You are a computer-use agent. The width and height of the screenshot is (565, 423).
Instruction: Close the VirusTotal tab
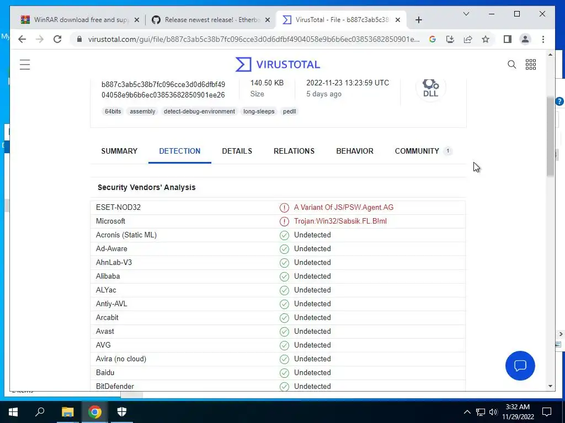(x=398, y=20)
